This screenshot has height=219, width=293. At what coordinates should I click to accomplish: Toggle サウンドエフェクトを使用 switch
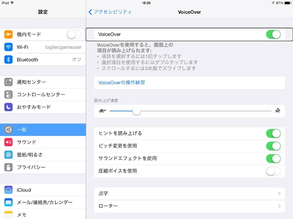click(273, 159)
